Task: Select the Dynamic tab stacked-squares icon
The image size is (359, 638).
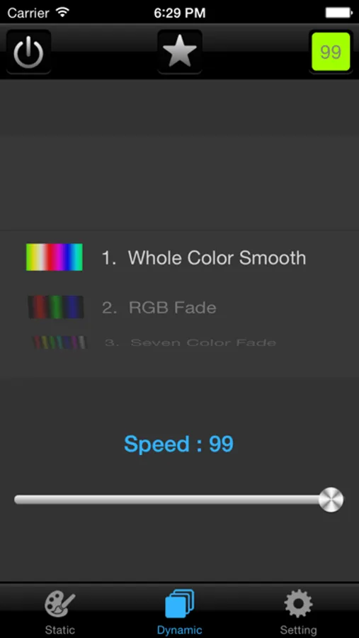Action: [179, 604]
